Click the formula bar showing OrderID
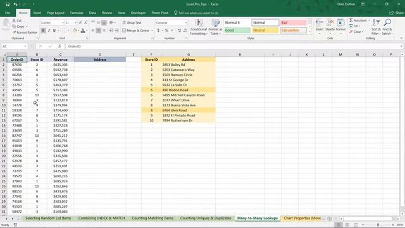The height and width of the screenshot is (228, 405). (x=232, y=46)
